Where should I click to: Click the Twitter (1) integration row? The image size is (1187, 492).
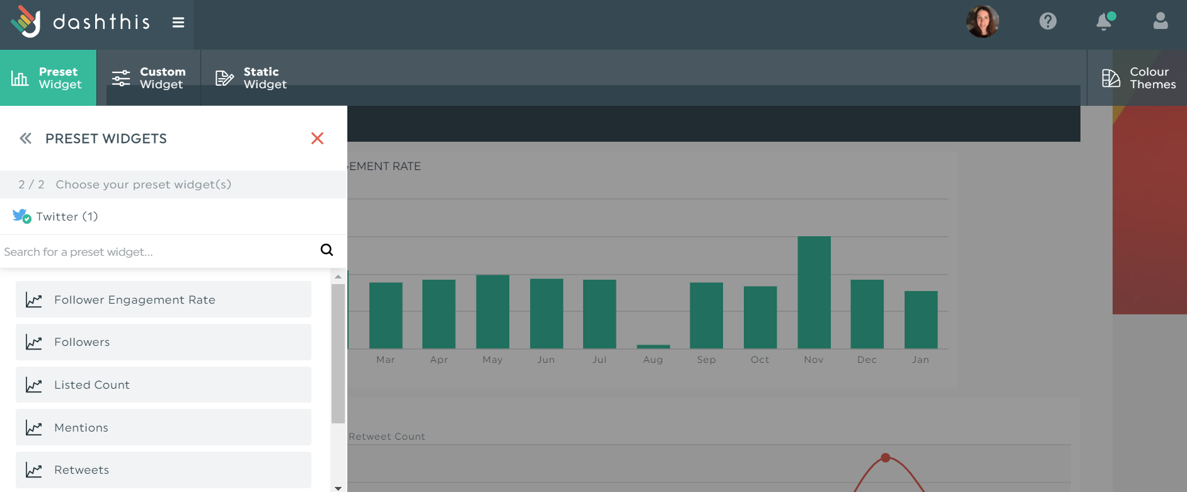[173, 217]
